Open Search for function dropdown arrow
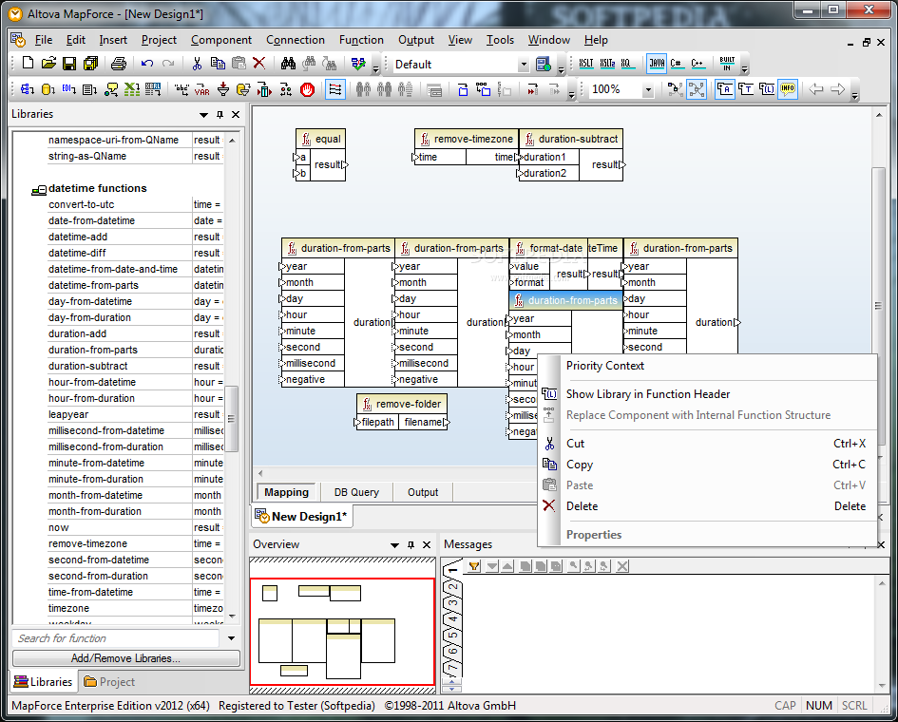Screen dimensions: 898x722 [x=231, y=638]
